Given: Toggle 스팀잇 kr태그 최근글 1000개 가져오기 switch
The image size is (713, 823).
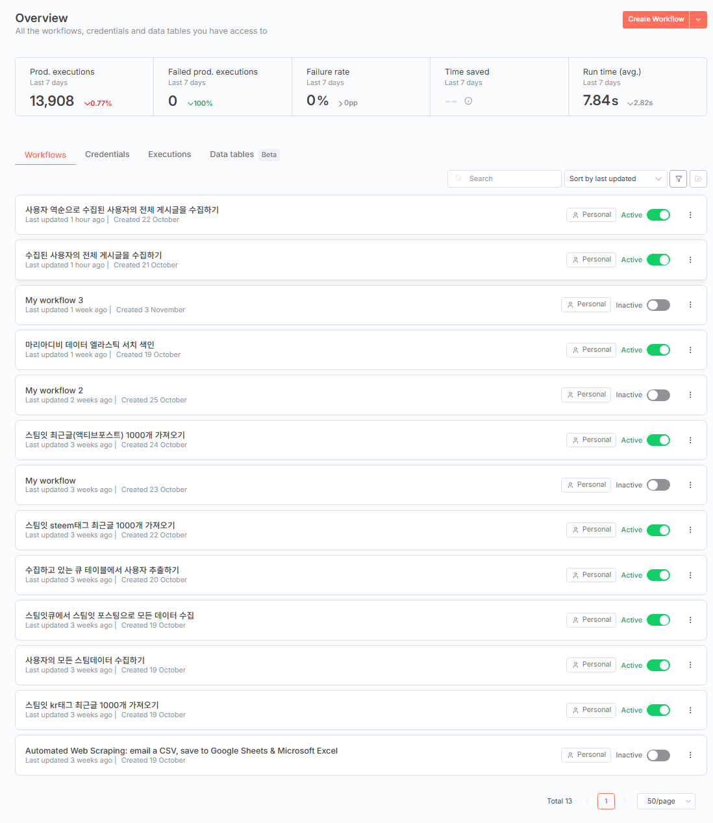Looking at the screenshot, I should [658, 710].
